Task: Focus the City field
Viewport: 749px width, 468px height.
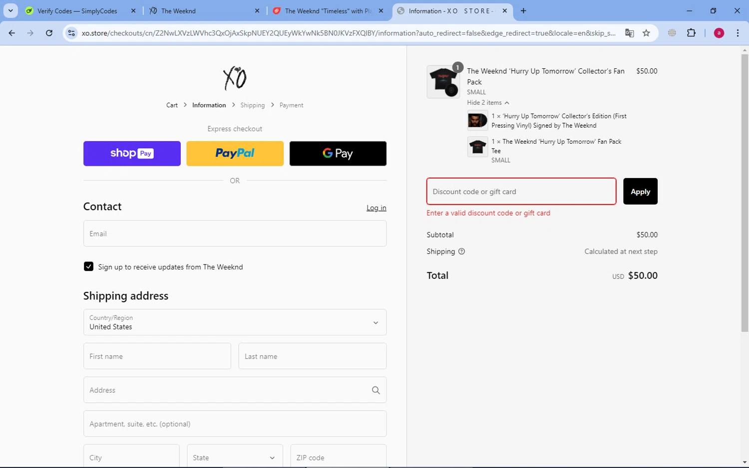Action: click(x=131, y=456)
